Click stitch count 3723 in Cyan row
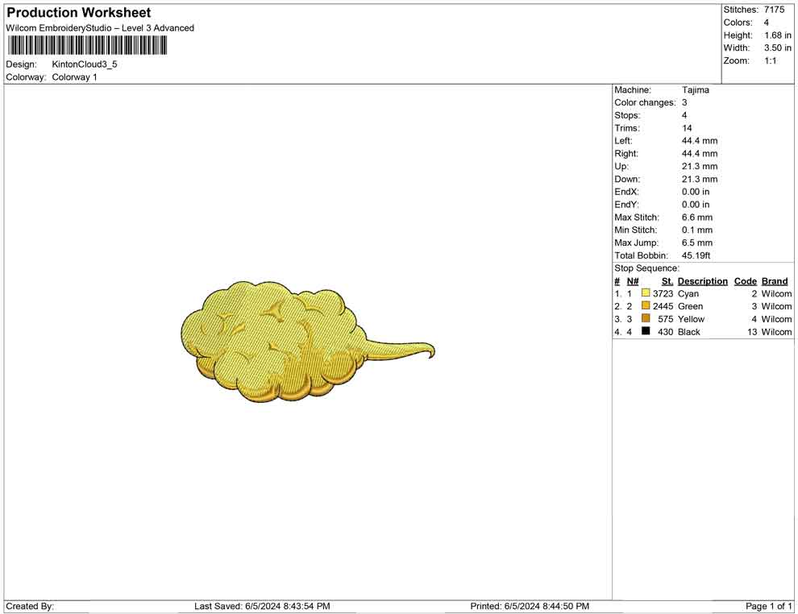Image resolution: width=798 pixels, height=614 pixels. [x=663, y=293]
